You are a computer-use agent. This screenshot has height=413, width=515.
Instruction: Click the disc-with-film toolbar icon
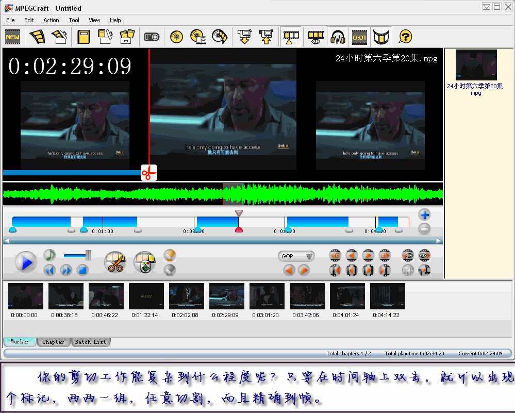point(220,37)
